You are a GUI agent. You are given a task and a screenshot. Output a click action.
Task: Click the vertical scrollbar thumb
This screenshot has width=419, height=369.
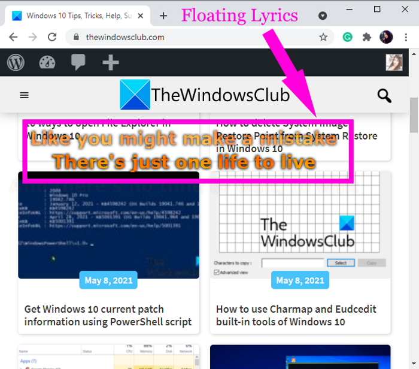click(414, 115)
